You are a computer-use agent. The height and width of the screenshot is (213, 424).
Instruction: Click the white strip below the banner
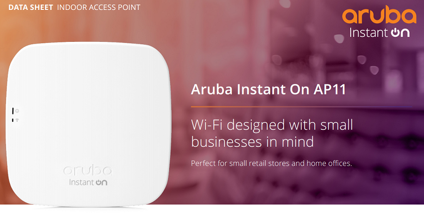point(212,209)
